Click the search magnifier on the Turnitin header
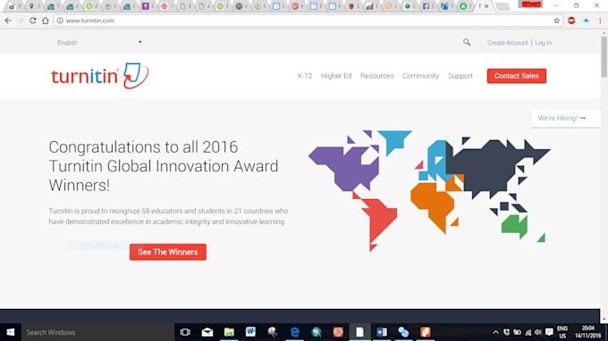Screen dimensions: 608x341 pos(467,42)
